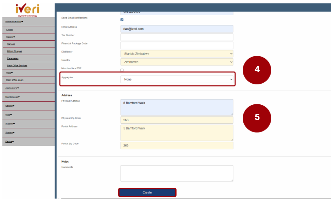Open the Back Office Login link
The image size is (332, 205).
click(15, 80)
